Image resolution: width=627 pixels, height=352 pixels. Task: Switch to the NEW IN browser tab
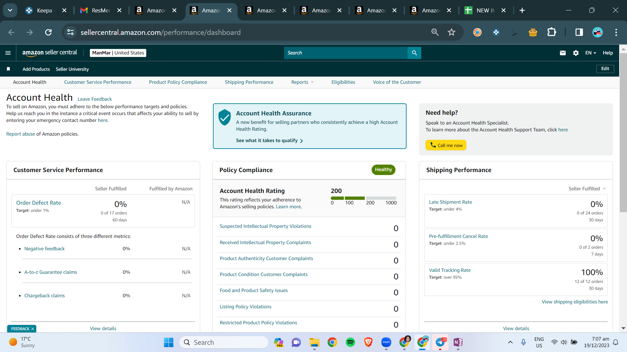485,10
